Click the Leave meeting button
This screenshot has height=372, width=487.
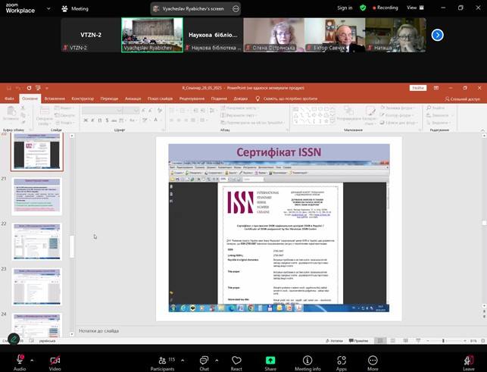pyautogui.click(x=469, y=364)
